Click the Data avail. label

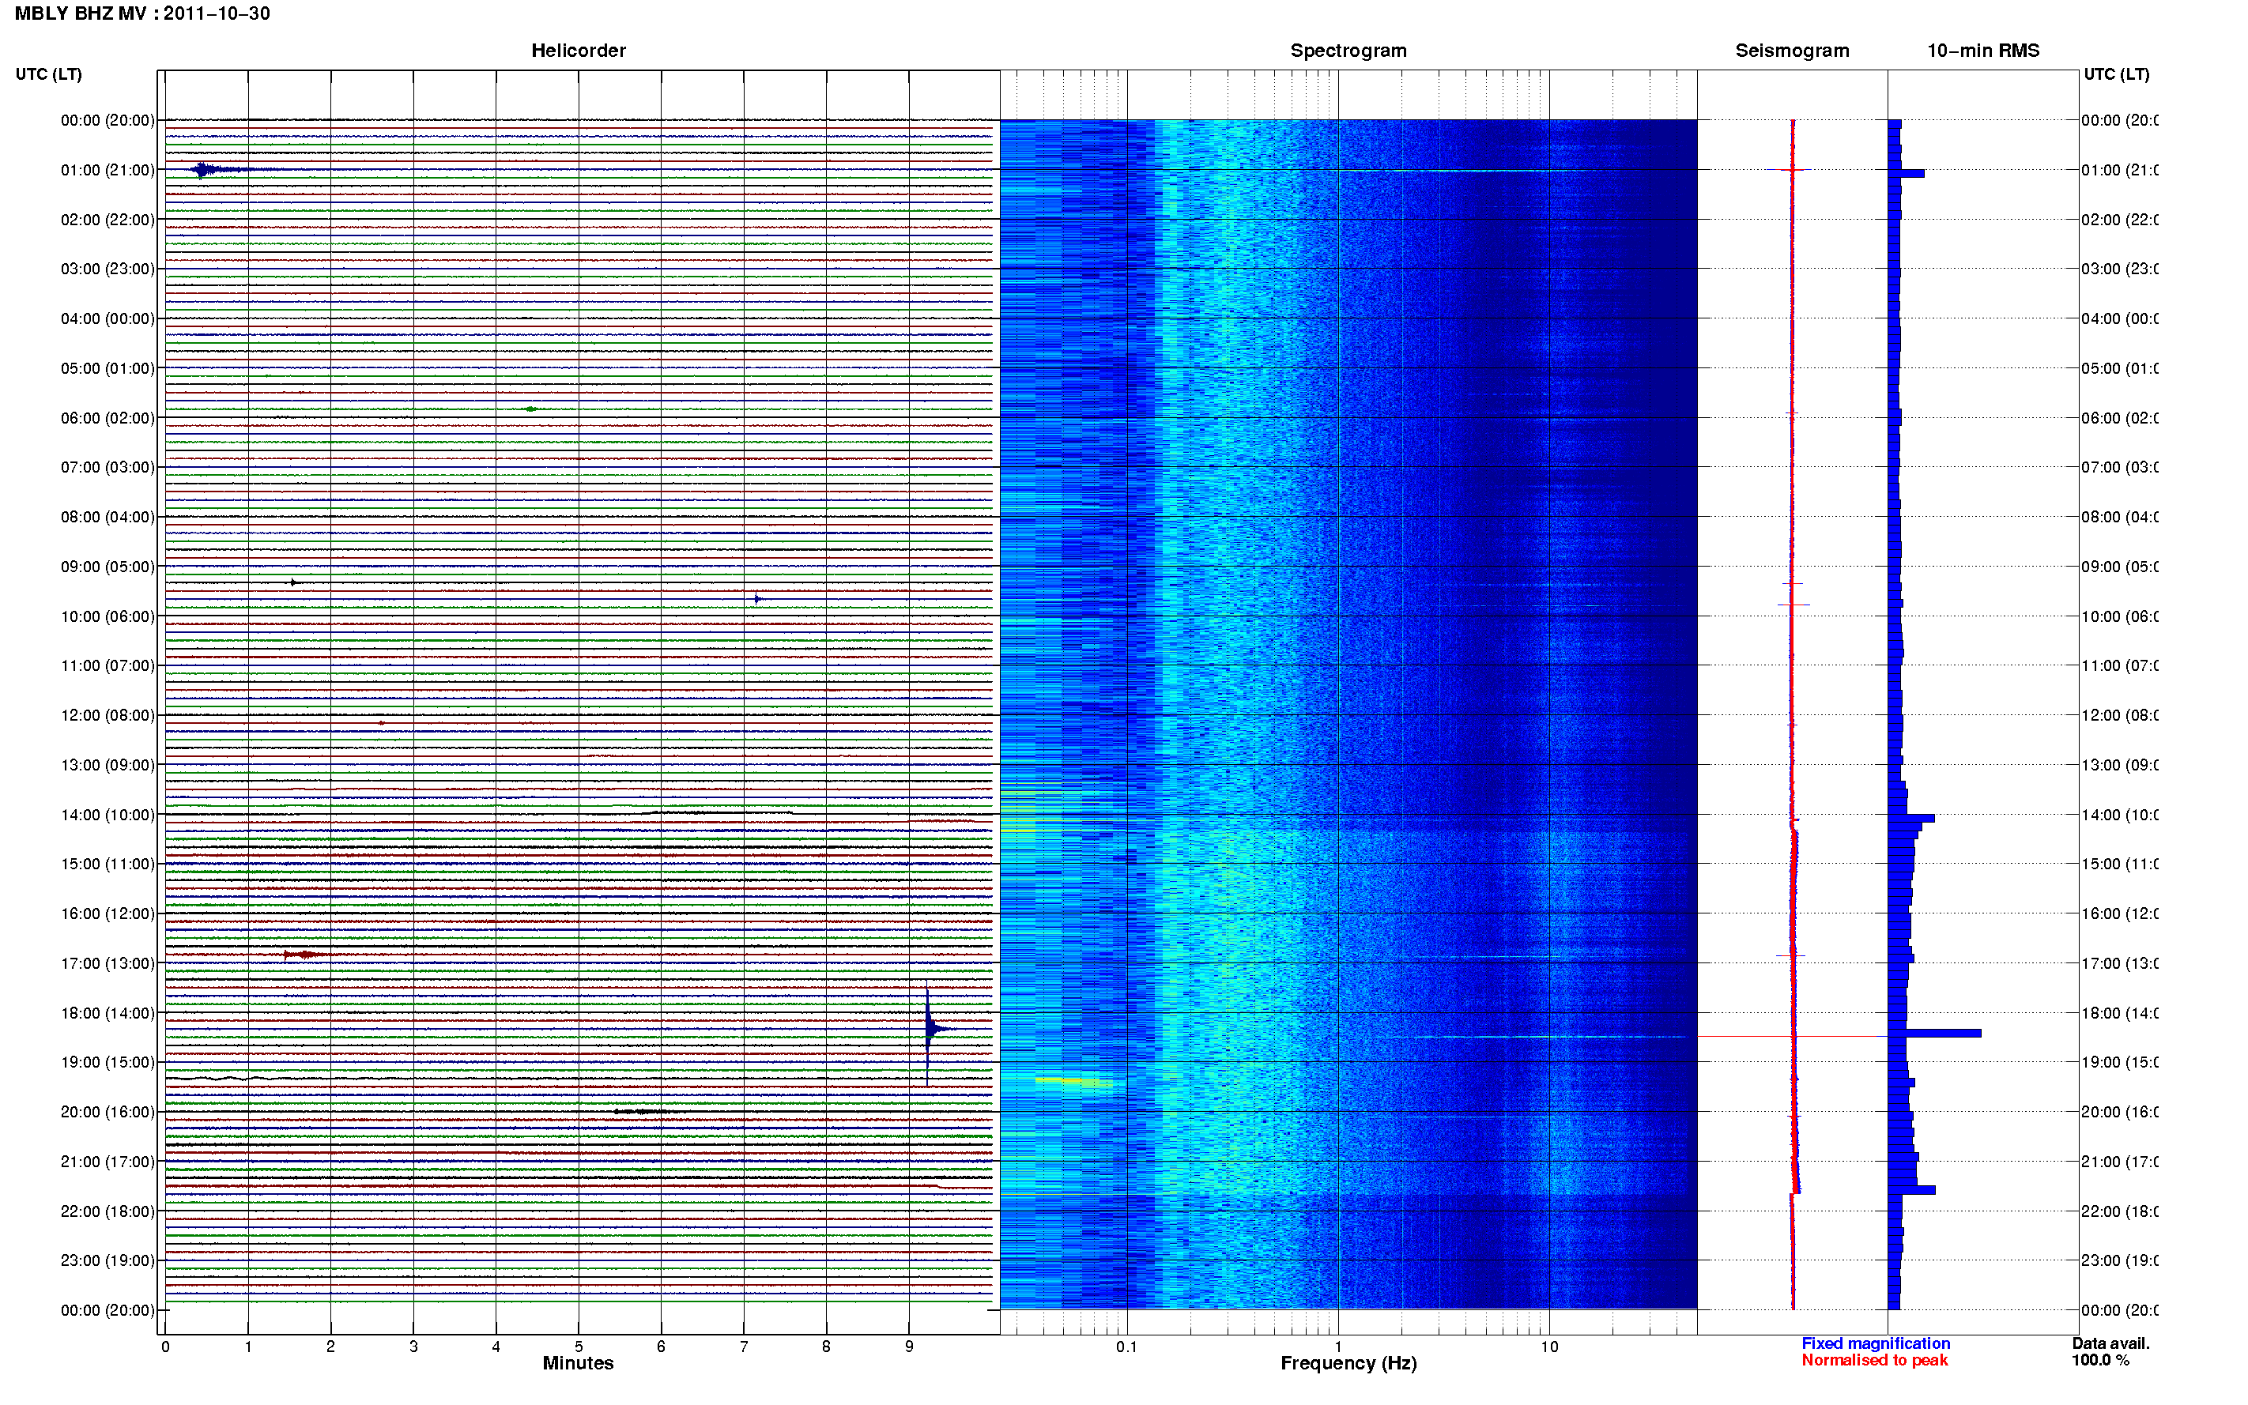coord(2110,1343)
